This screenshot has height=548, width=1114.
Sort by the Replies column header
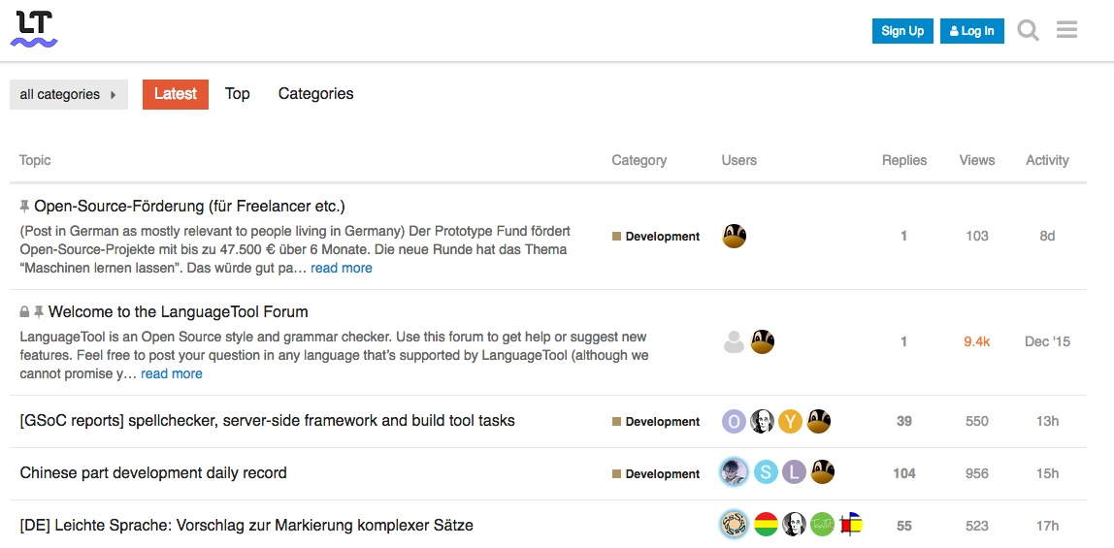[903, 160]
